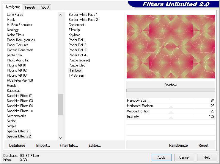
Task: Choose Paper Roll 3 filter
Action: click(77, 50)
